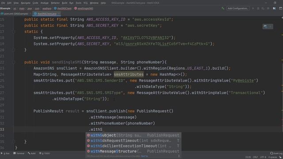Image resolution: width=283 pixels, height=159 pixels.
Task: Select the withSubject completion suggestion
Action: [x=134, y=135]
